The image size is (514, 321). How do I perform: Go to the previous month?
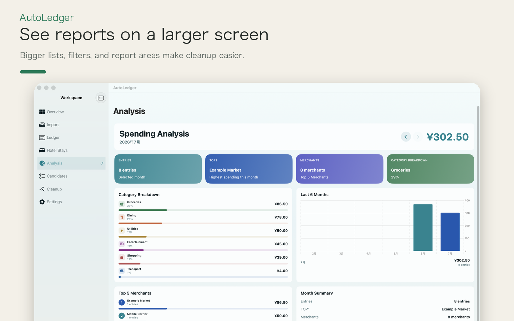[x=406, y=137]
